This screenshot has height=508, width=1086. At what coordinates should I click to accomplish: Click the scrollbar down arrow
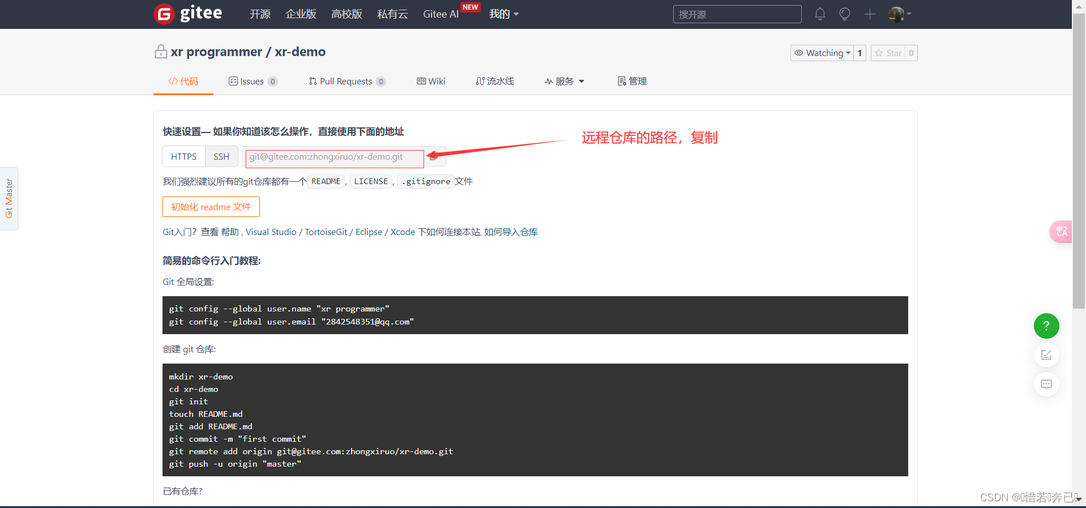pyautogui.click(x=1079, y=500)
